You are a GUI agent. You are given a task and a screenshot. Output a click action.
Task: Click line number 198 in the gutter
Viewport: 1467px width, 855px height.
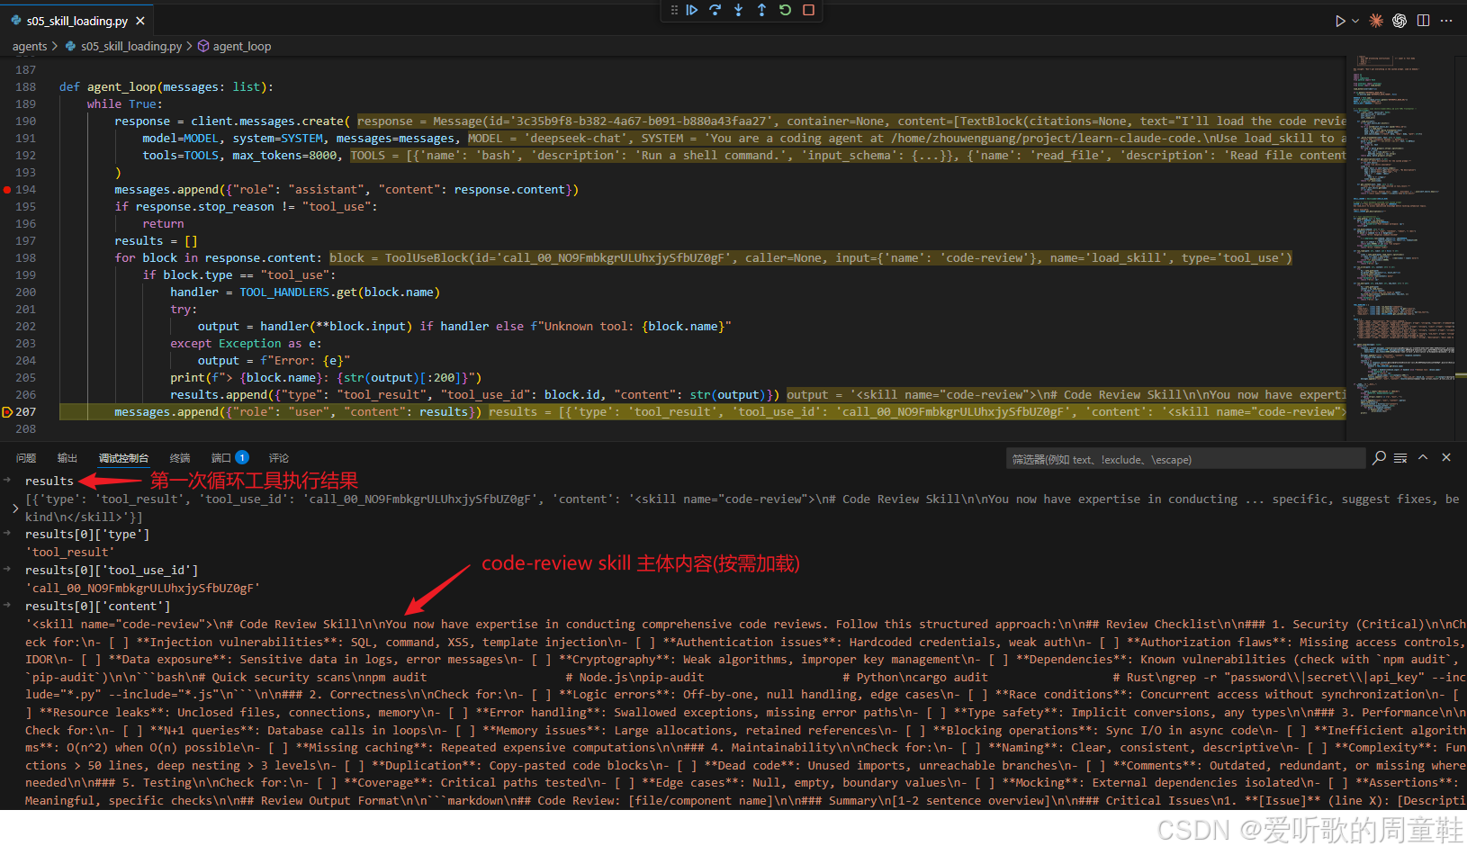pyautogui.click(x=25, y=258)
